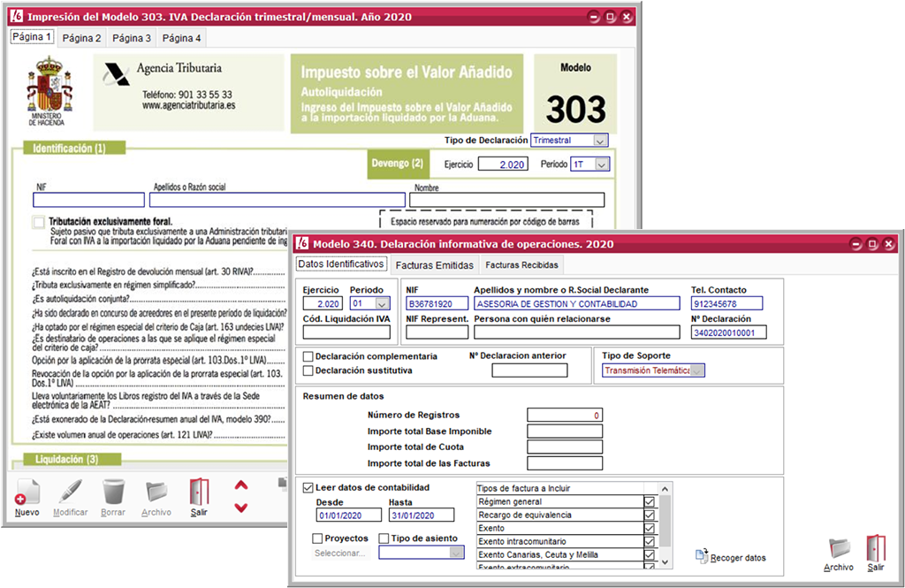Open the Tipo de asiento dropdown
The image size is (905, 588).
(457, 553)
